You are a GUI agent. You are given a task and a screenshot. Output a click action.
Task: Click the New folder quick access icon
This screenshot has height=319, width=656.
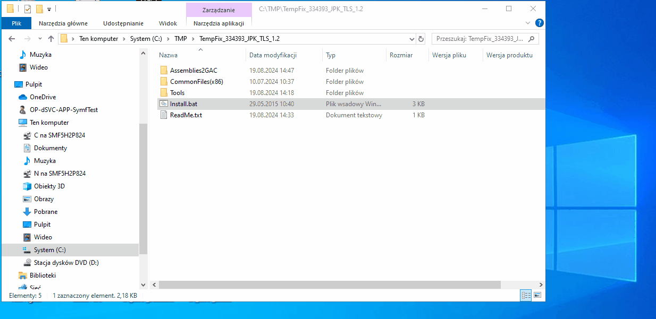click(39, 9)
